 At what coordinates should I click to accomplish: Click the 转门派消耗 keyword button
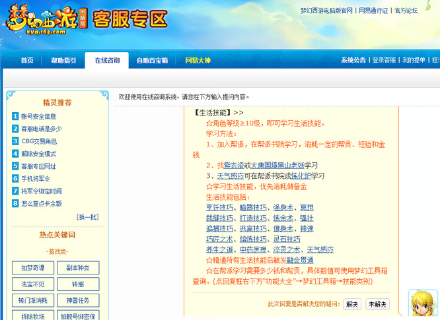pyautogui.click(x=33, y=300)
